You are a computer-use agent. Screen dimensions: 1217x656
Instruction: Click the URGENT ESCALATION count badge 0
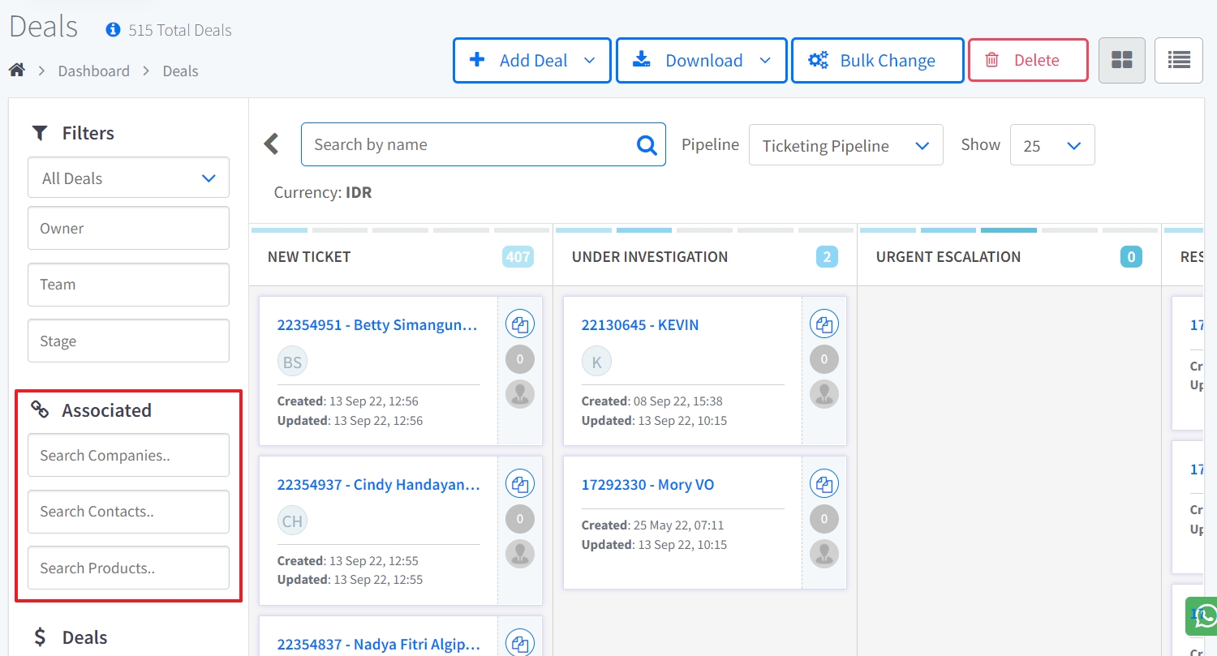pos(1131,257)
